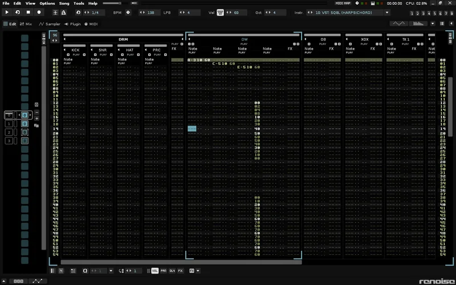Toggle the PAN column visibility
Image resolution: width=456 pixels, height=285 pixels.
[164, 271]
